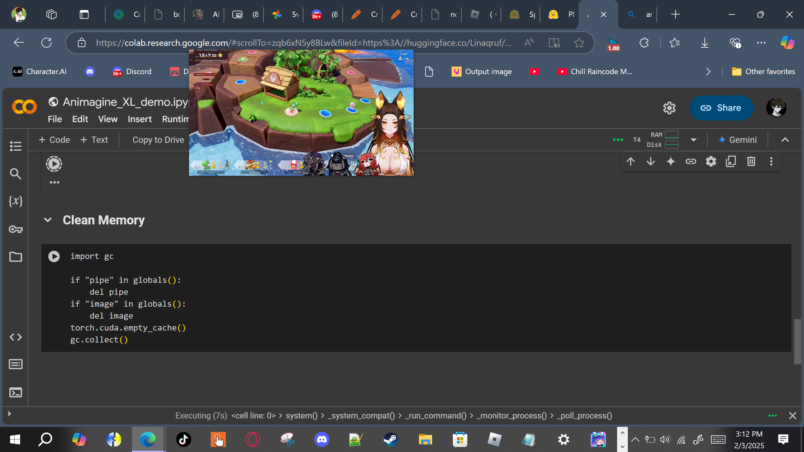The height and width of the screenshot is (452, 804).
Task: Add a new Text cell
Action: (94, 140)
